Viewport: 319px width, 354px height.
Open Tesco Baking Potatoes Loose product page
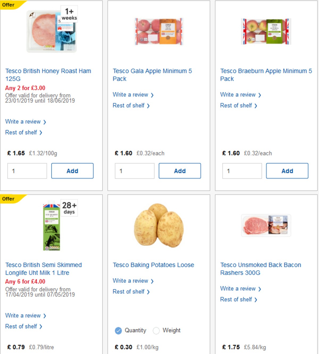tap(153, 265)
